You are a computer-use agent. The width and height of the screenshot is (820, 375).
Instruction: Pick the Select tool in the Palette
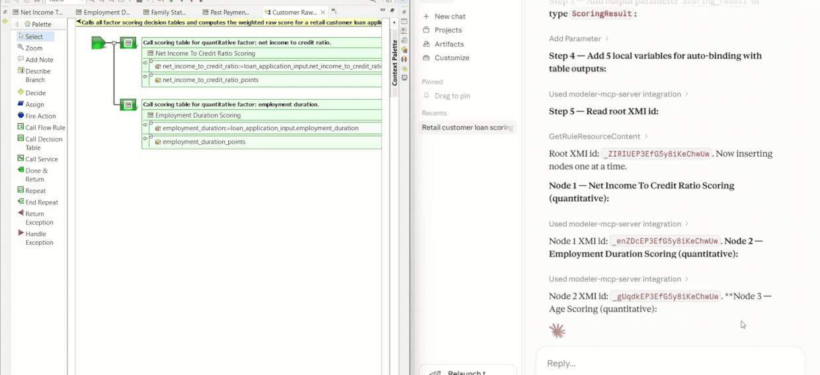(34, 36)
